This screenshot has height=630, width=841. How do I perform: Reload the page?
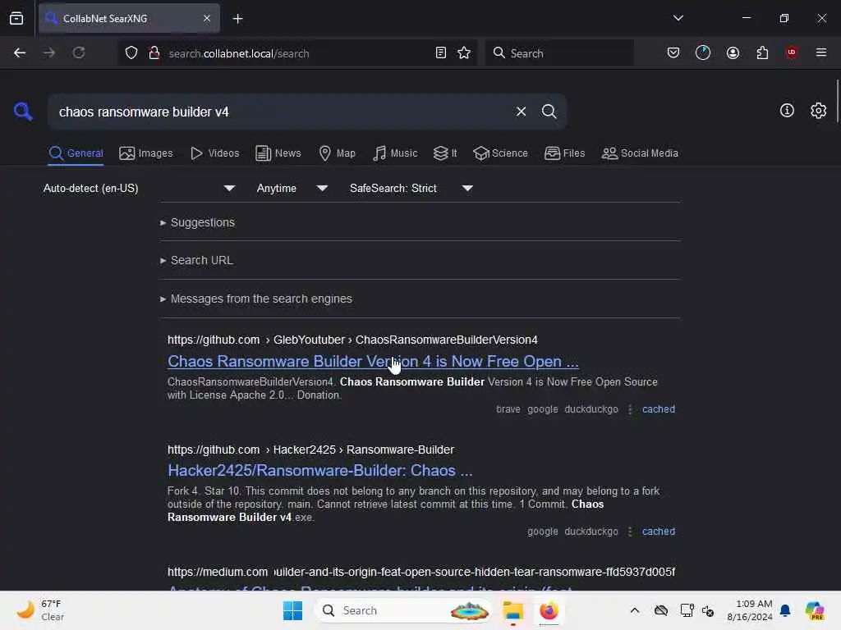point(79,52)
